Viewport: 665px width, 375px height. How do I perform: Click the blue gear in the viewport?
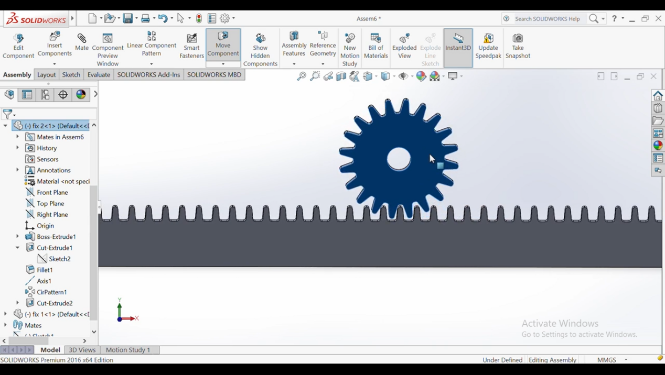point(399,158)
